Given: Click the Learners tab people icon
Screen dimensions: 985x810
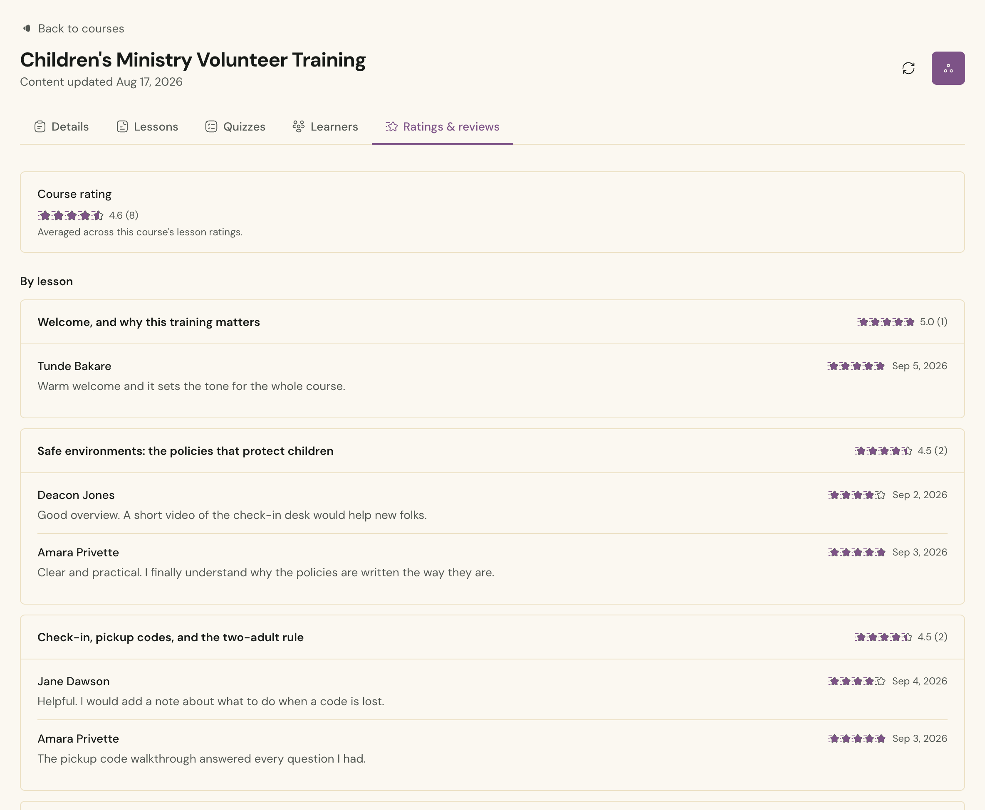Looking at the screenshot, I should (x=298, y=126).
